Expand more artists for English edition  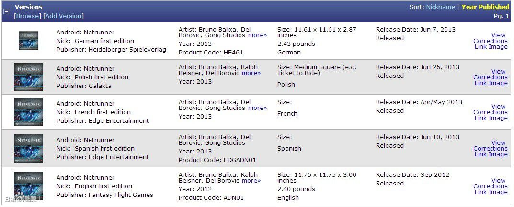(x=251, y=181)
